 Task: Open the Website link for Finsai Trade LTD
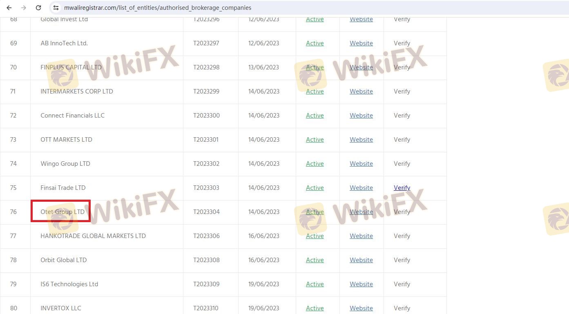click(361, 188)
